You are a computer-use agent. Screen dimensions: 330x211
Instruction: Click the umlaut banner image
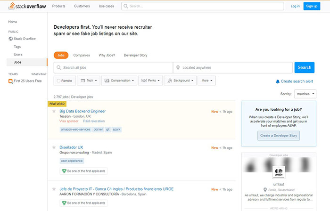point(279,164)
